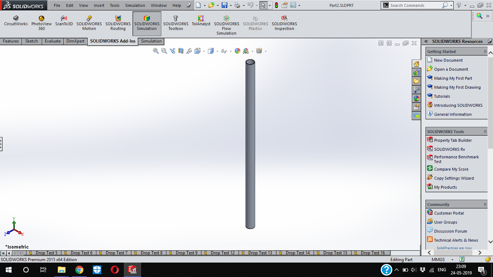Open the Save dropdown arrow
The height and width of the screenshot is (277, 493).
(231, 5)
